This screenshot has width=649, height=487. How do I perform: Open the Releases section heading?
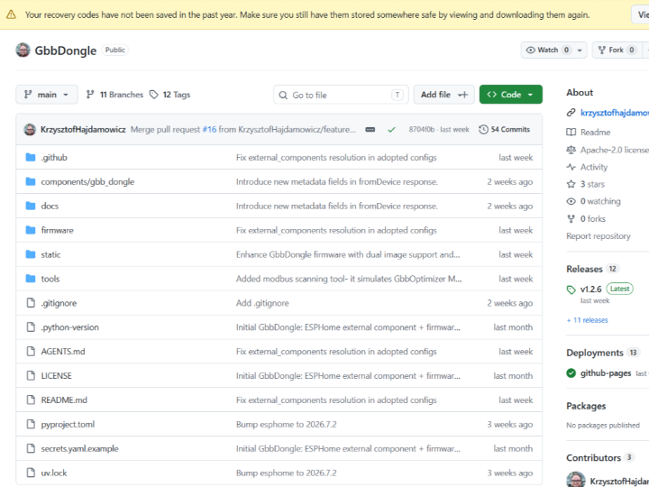tap(584, 269)
